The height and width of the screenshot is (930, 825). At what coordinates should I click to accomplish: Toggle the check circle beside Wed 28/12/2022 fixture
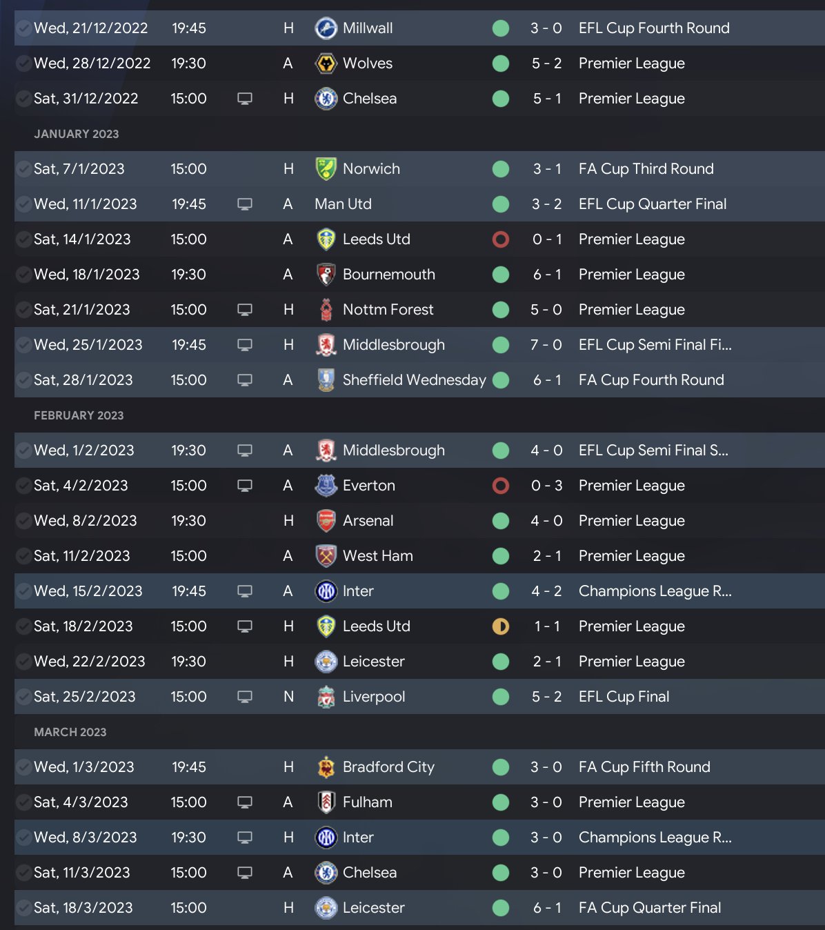(24, 63)
